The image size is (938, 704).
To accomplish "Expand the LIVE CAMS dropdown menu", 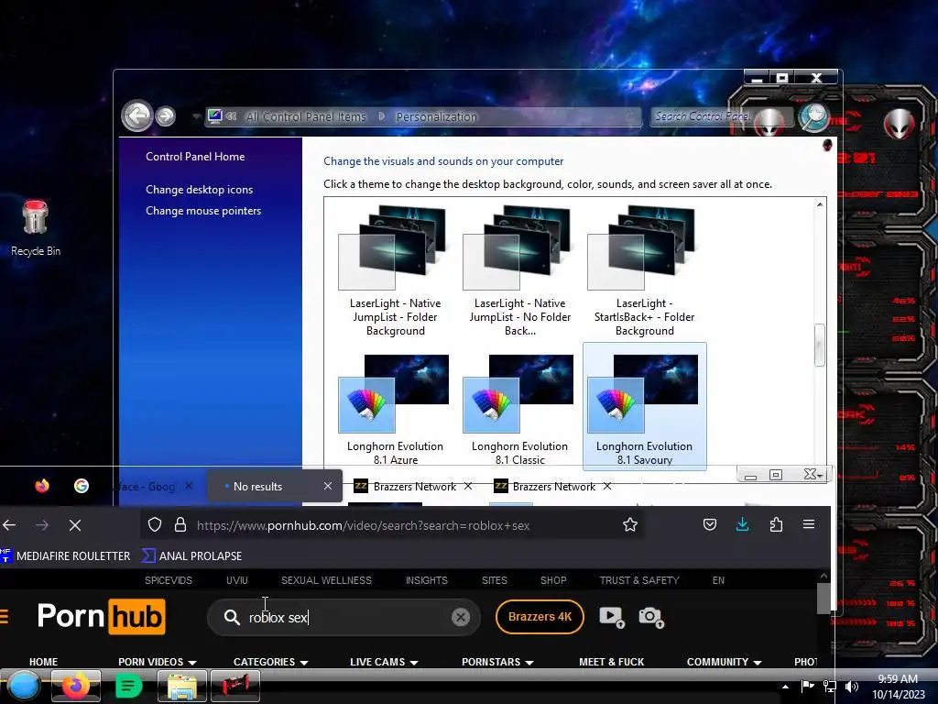I will pos(384,662).
